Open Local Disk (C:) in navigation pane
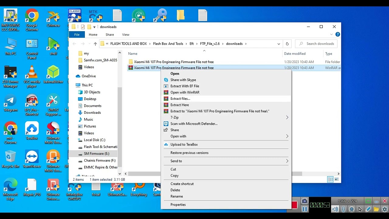This screenshot has width=389, height=219. point(94,140)
